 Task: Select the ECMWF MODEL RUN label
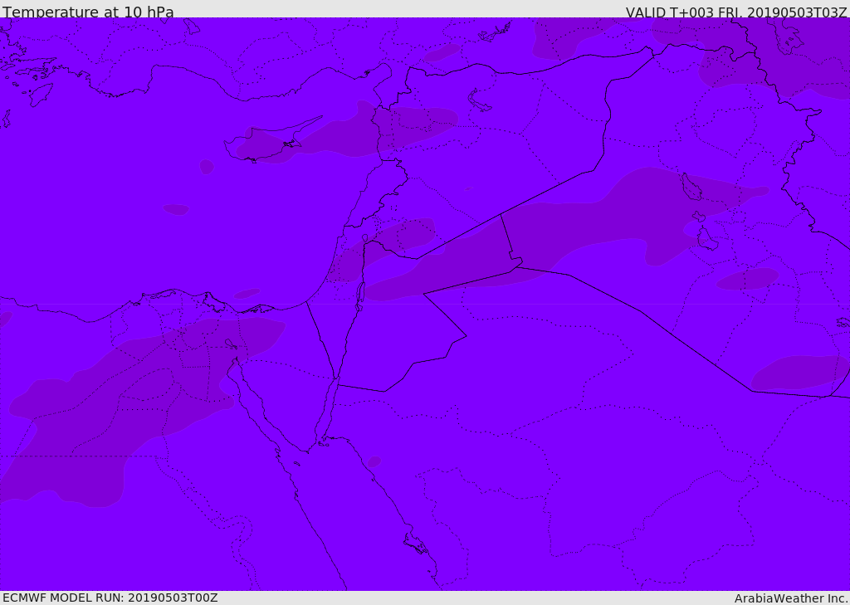click(x=110, y=598)
